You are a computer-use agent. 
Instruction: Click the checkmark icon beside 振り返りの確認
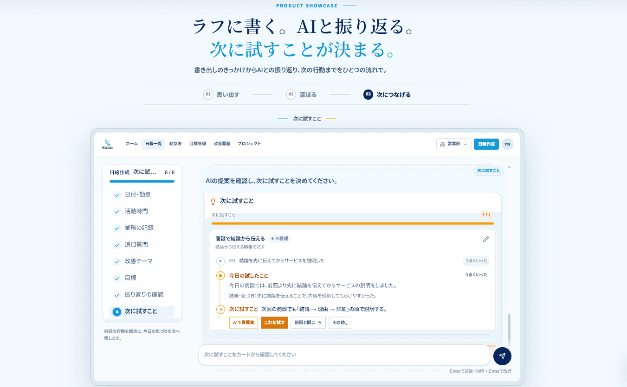[x=117, y=295]
